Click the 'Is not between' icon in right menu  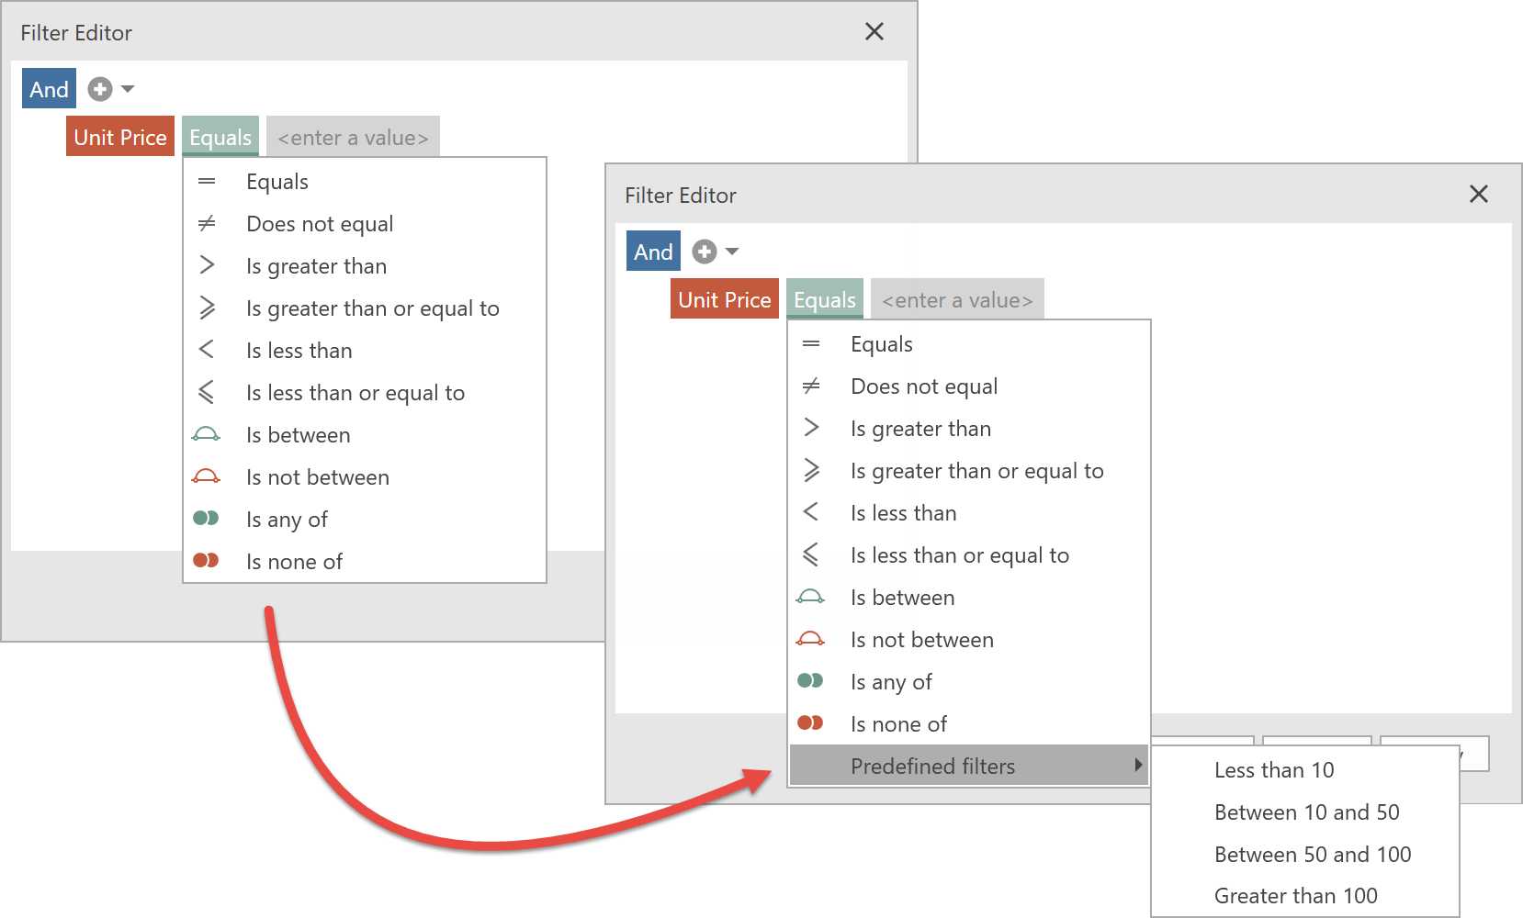[810, 639]
